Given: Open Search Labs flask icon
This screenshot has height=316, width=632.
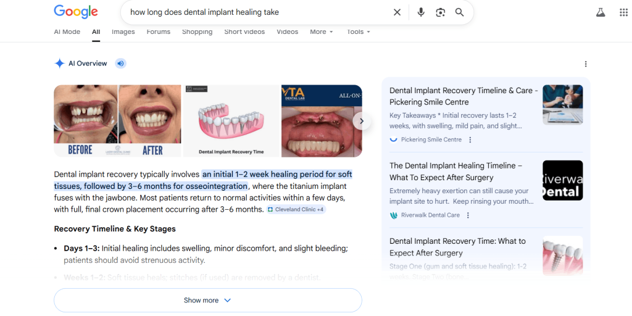Looking at the screenshot, I should 601,12.
